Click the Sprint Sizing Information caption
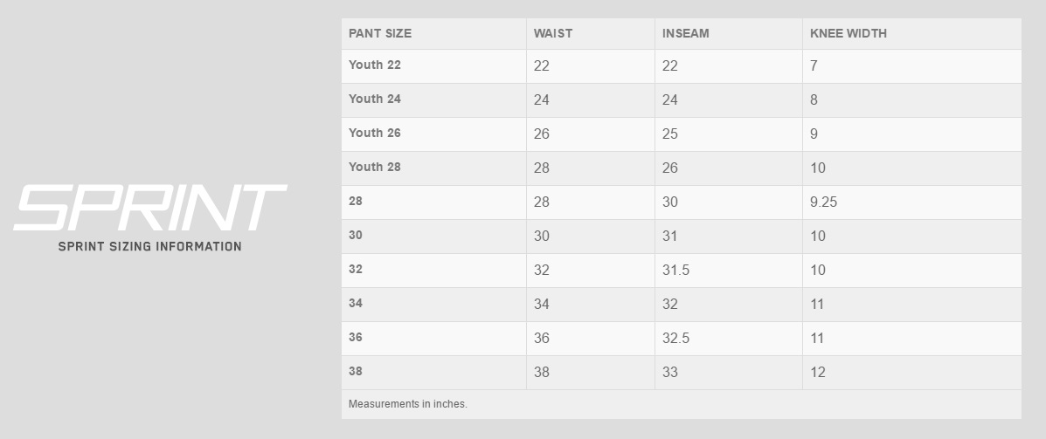The height and width of the screenshot is (439, 1046). 149,247
